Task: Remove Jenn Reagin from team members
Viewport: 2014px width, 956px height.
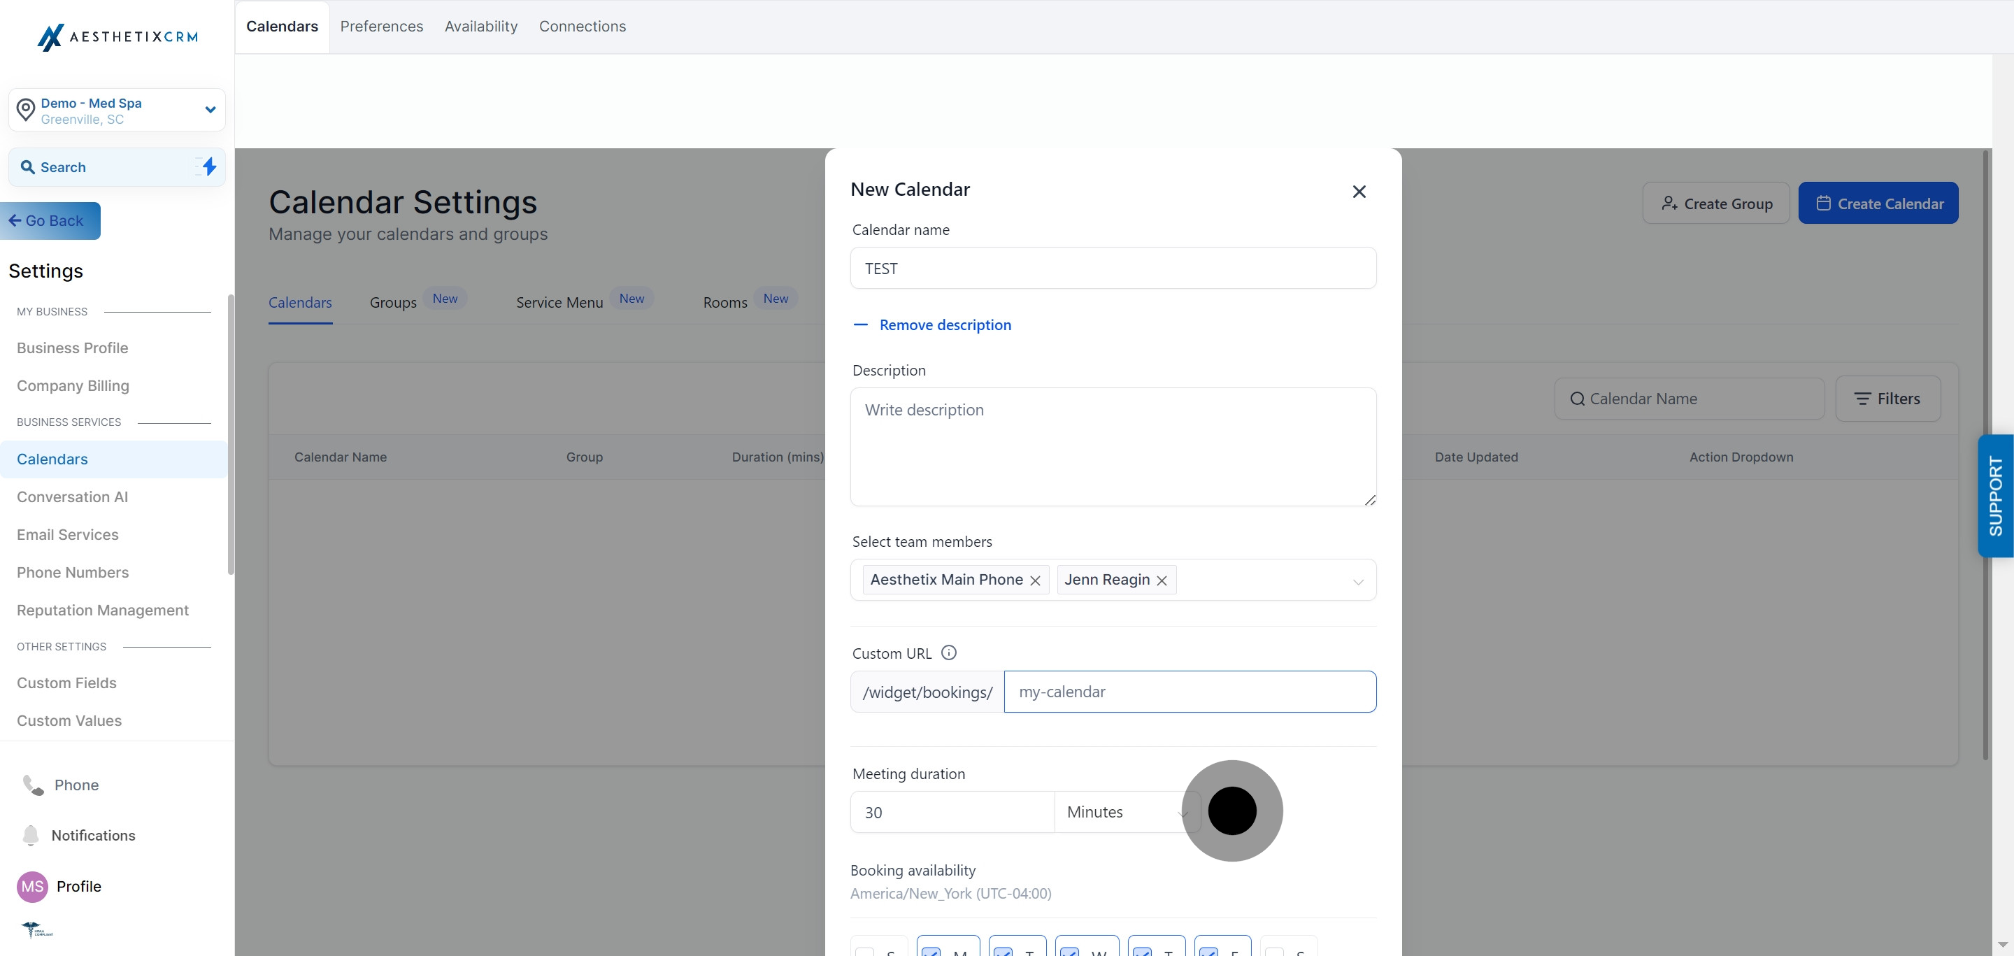Action: (x=1162, y=580)
